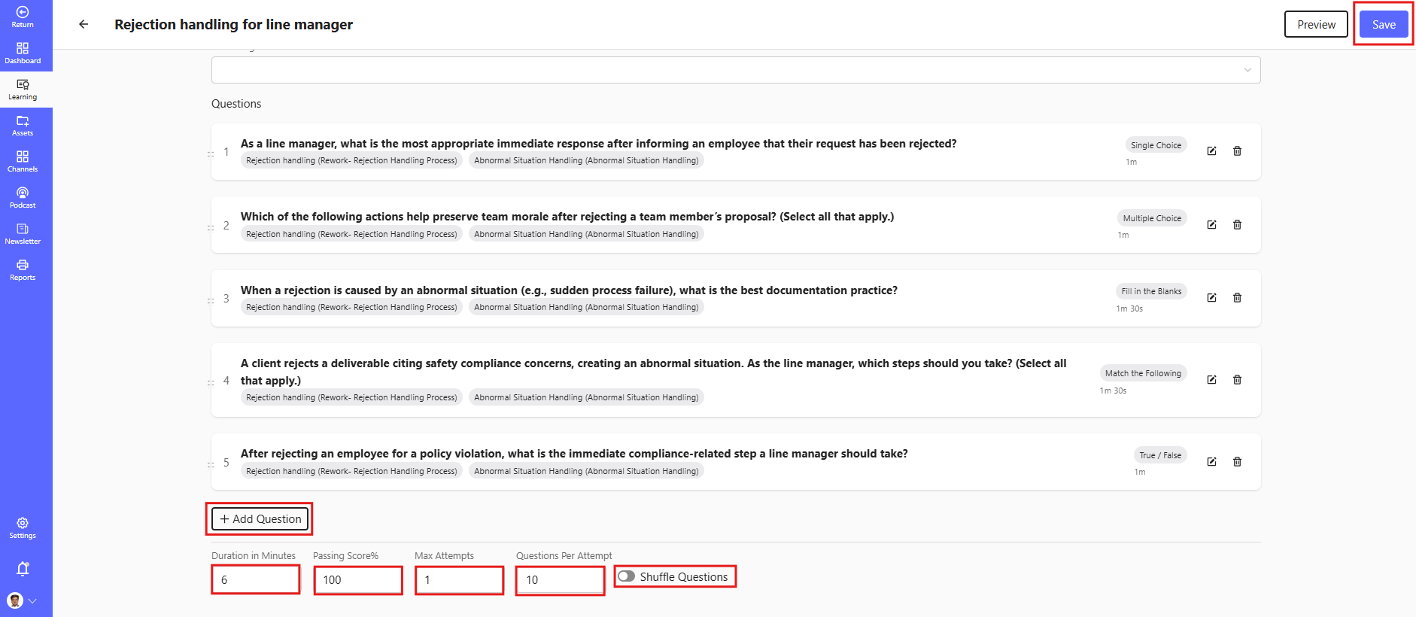The height and width of the screenshot is (617, 1416).
Task: Edit question 4 with pencil icon
Action: pos(1211,380)
